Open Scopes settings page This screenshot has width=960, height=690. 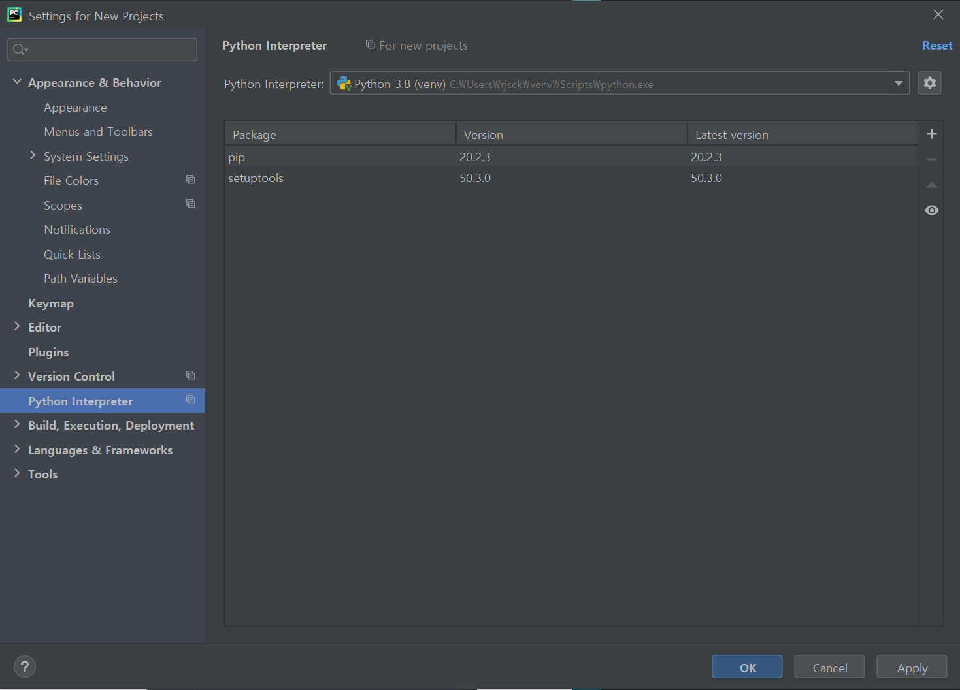pos(63,206)
